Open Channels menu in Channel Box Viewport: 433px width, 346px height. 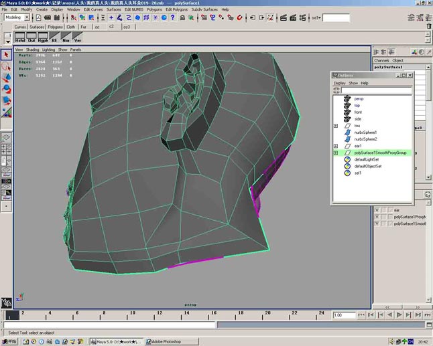click(x=381, y=60)
